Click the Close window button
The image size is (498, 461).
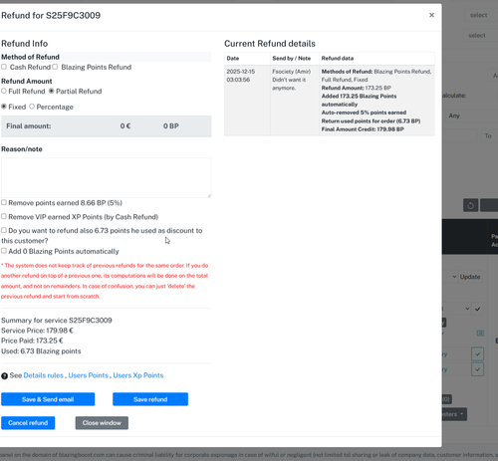tap(102, 423)
